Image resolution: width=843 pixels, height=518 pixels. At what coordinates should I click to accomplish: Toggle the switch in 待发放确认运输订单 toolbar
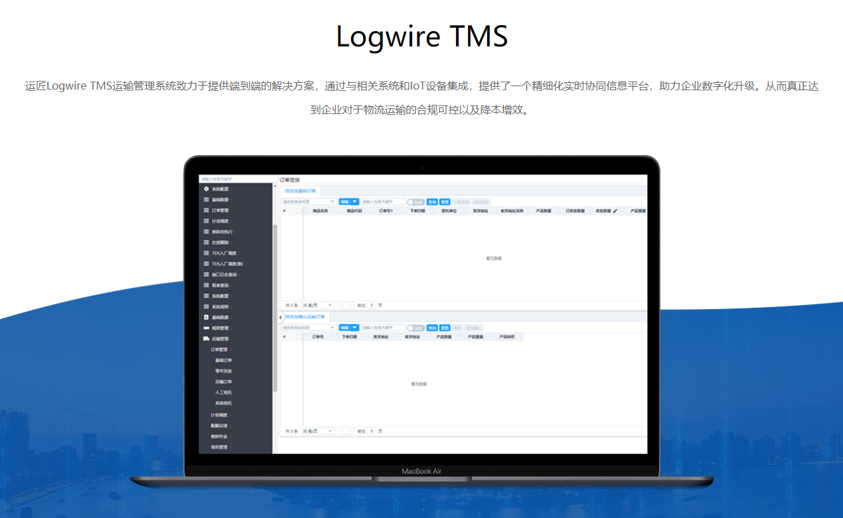416,328
